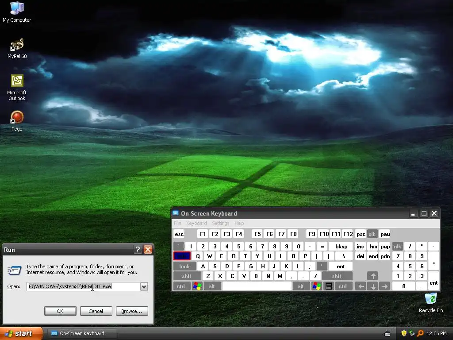Image resolution: width=453 pixels, height=340 pixels.
Task: Click the small keyboard icon in system tray
Action: tap(388, 334)
